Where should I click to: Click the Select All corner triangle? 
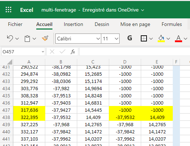10,62
